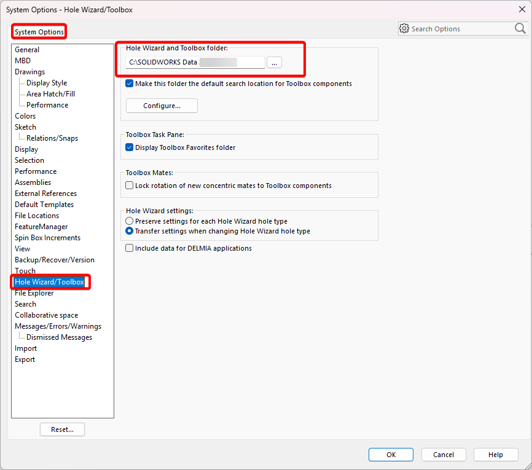Click the Search Options input field
This screenshot has width=532, height=470.
click(x=462, y=29)
